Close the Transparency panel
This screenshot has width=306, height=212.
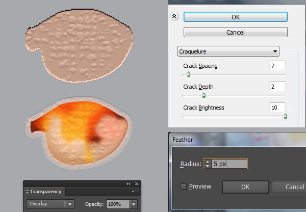click(x=137, y=184)
